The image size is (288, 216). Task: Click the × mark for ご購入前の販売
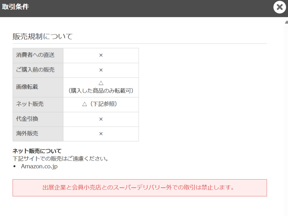click(x=101, y=70)
